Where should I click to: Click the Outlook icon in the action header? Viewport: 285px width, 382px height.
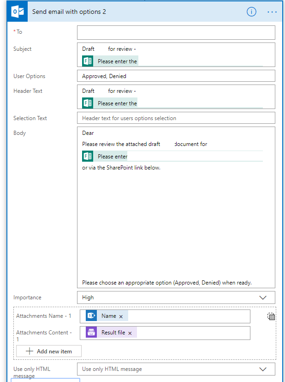[x=18, y=12]
